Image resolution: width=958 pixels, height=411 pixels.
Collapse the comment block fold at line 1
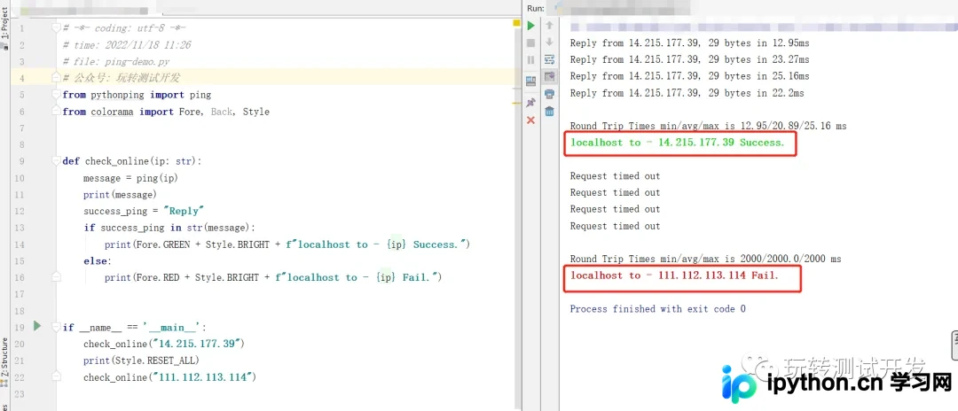click(x=56, y=27)
